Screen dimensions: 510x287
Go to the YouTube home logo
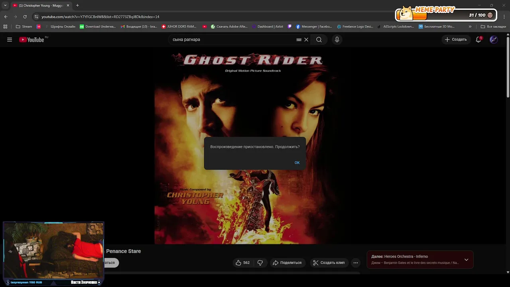click(x=32, y=39)
